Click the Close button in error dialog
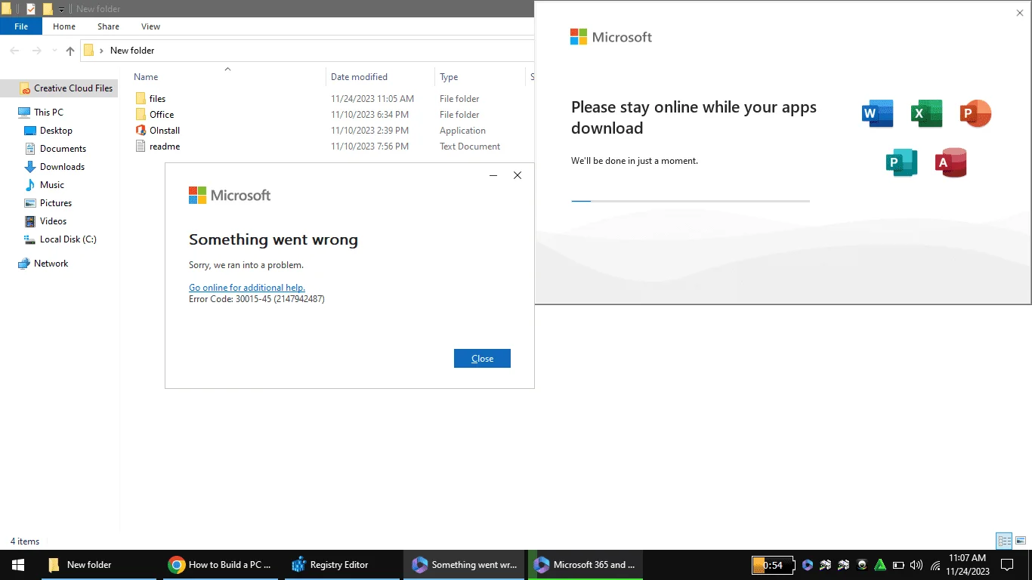1032x580 pixels. tap(482, 359)
